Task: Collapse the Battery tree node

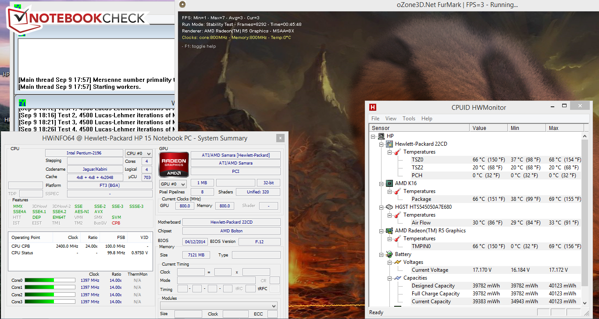Action: click(x=382, y=254)
